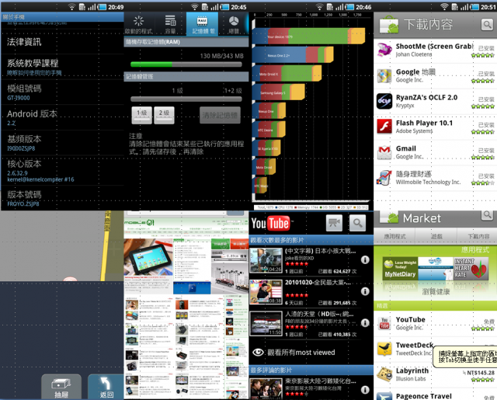Click the RAM usage progress bar
Viewport: 497px width, 400px height.
186,64
